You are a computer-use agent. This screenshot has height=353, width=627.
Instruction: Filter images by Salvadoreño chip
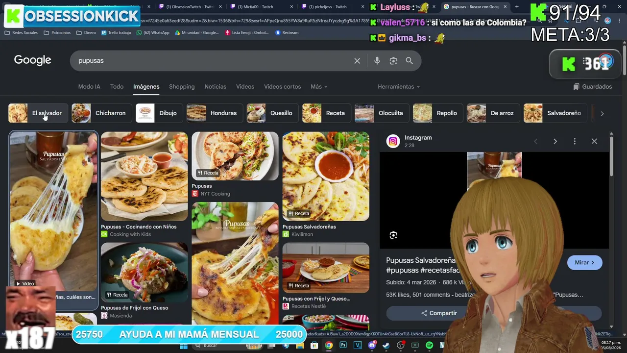pyautogui.click(x=555, y=113)
